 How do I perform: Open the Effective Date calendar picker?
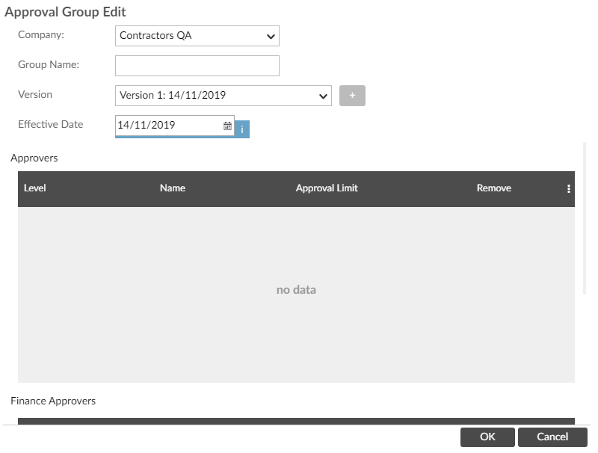tap(227, 126)
